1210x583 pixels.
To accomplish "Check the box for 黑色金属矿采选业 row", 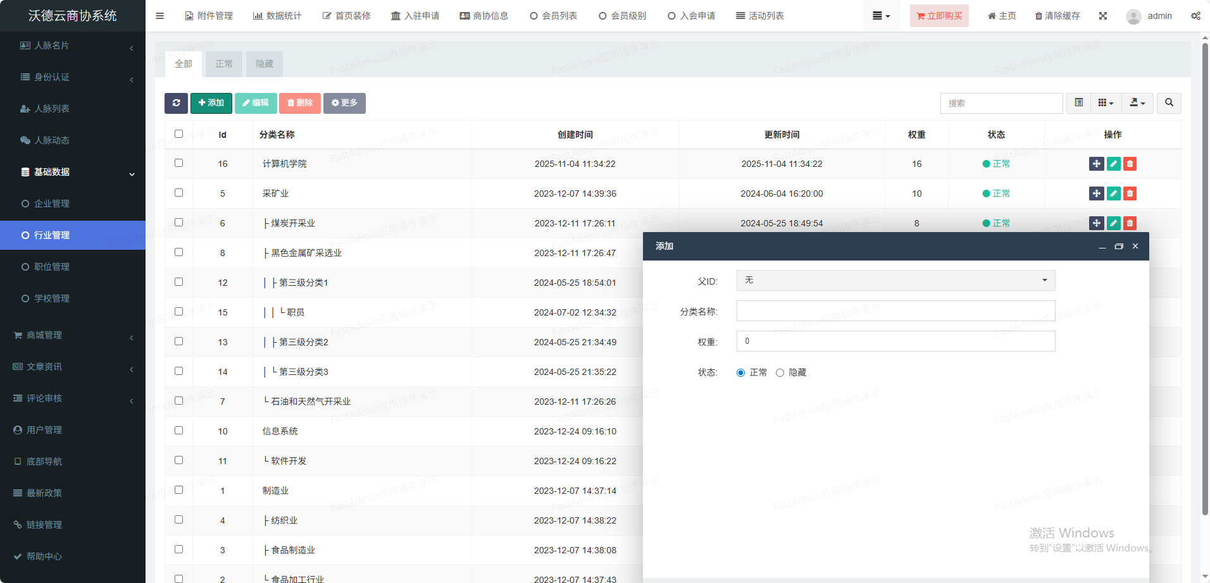I will tap(178, 252).
